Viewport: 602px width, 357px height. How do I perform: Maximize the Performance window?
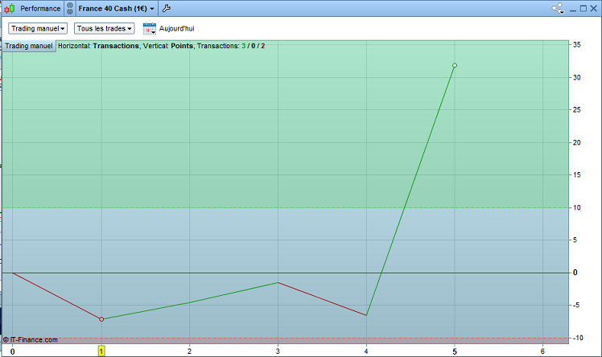[583, 8]
